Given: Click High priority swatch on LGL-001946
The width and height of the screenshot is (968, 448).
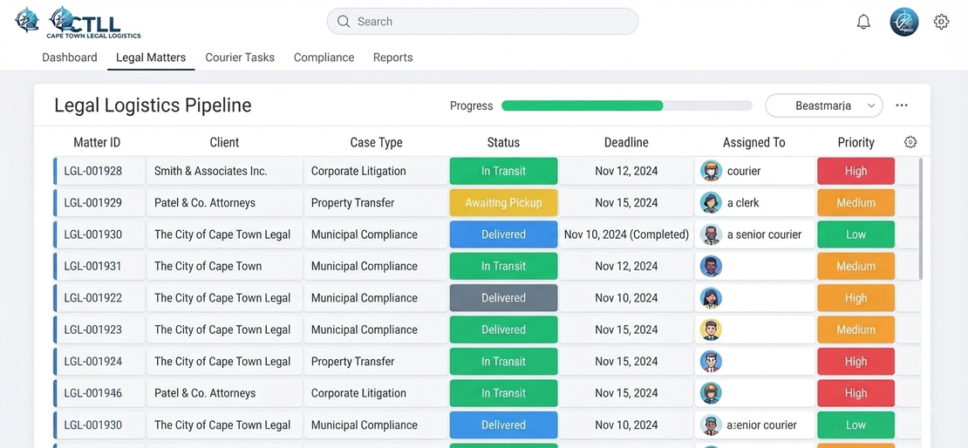Looking at the screenshot, I should pyautogui.click(x=856, y=393).
